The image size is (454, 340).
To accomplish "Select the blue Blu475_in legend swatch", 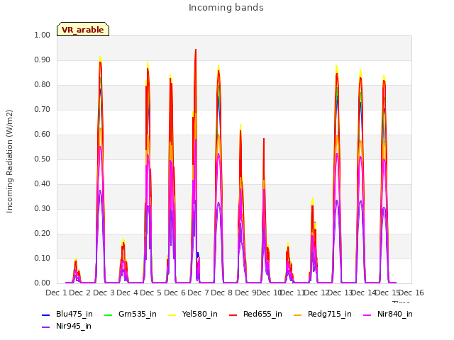I will click(x=46, y=314).
